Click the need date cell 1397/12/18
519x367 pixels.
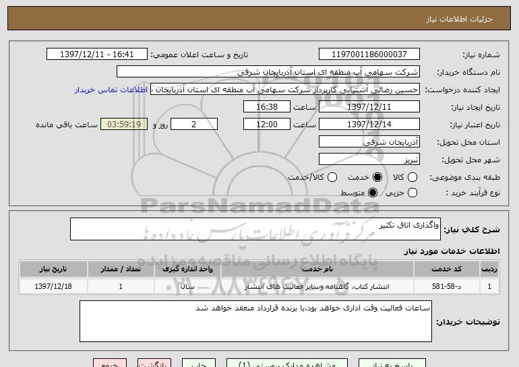click(x=53, y=286)
